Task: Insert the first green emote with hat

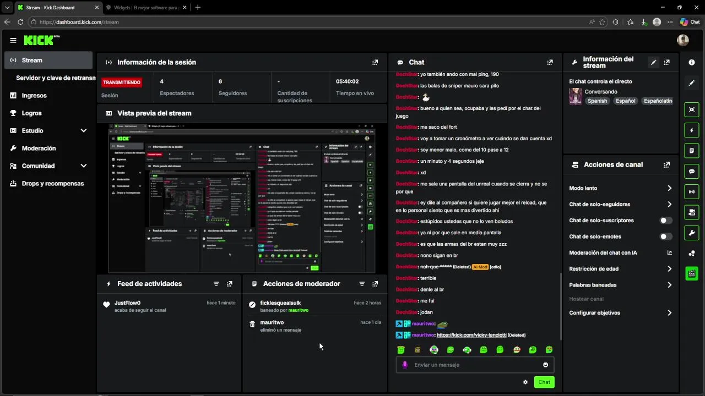Action: pos(401,350)
